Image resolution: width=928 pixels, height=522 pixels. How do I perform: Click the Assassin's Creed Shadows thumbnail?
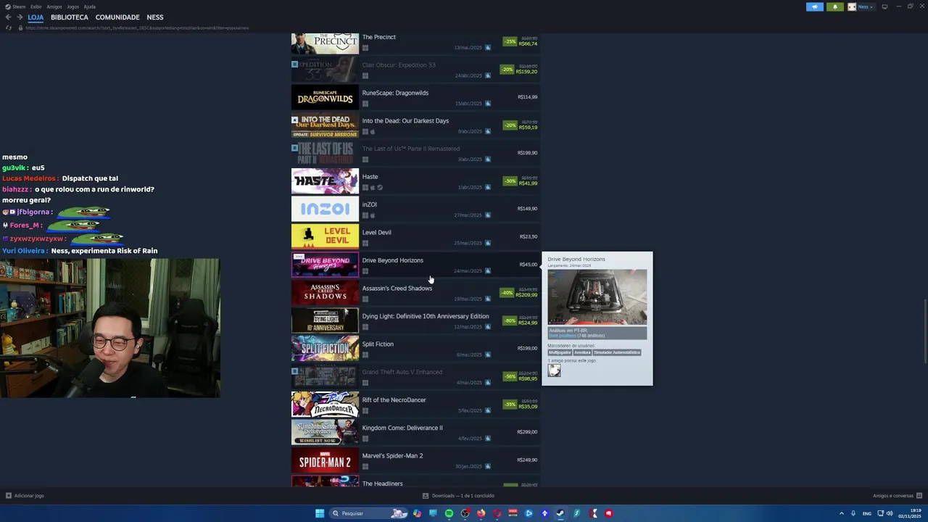click(325, 293)
